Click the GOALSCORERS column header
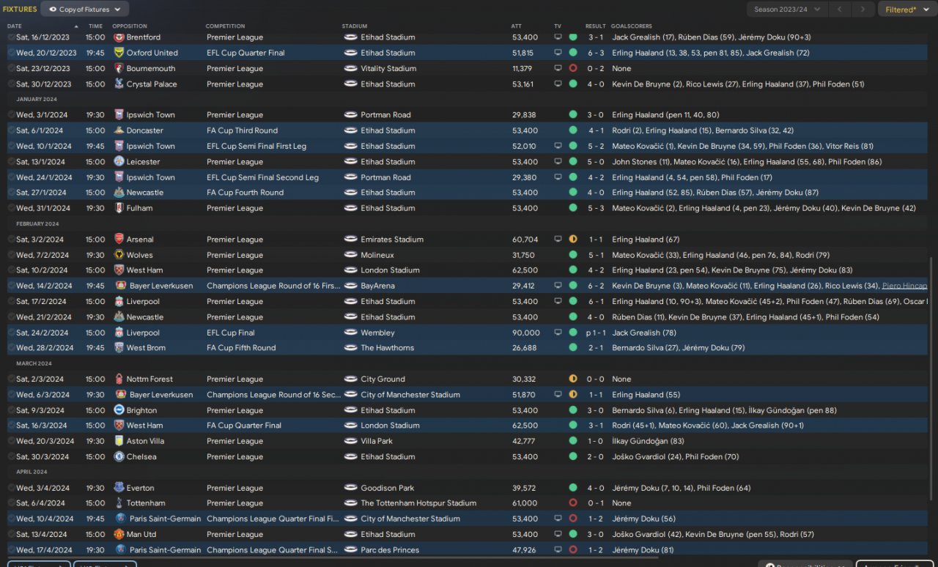Viewport: 938px width, 567px height. click(x=632, y=26)
